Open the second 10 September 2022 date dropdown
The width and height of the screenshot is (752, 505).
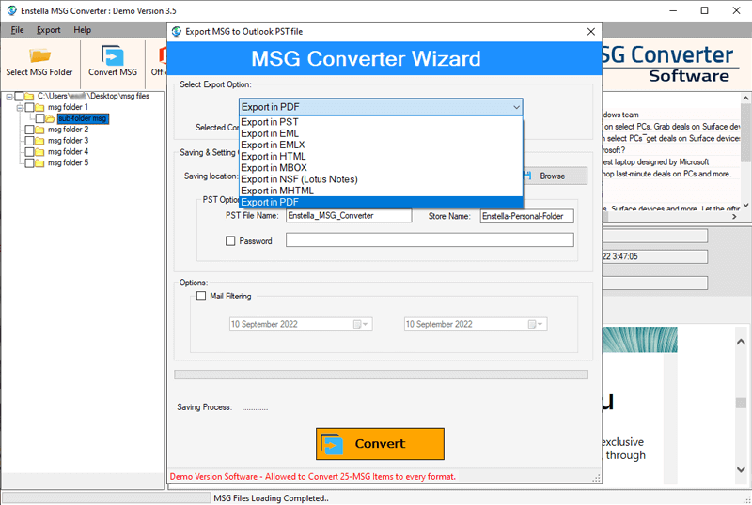[540, 325]
